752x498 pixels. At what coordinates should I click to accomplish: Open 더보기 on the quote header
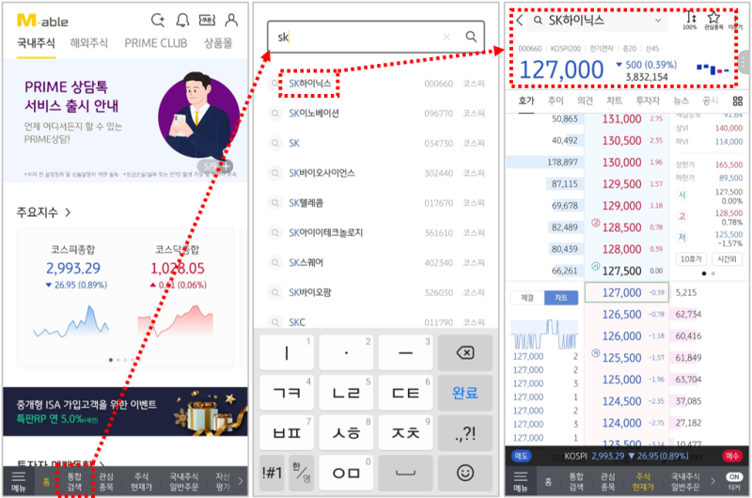coord(735,22)
